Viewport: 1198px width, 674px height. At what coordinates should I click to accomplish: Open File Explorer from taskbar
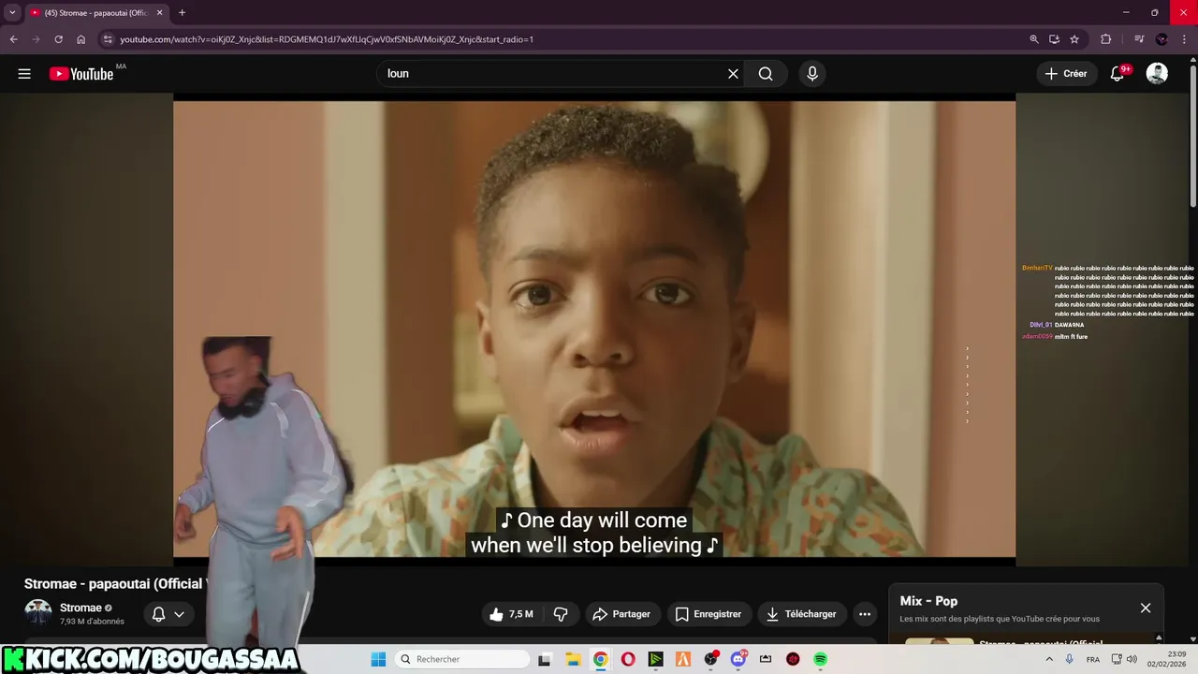pyautogui.click(x=573, y=659)
